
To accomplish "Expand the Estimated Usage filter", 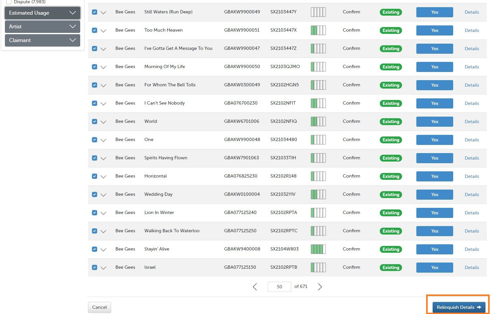I will coord(42,13).
